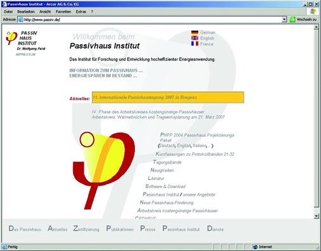This screenshot has width=321, height=251.
Task: Go to Aktuelles in bottom navigation
Action: point(57,229)
